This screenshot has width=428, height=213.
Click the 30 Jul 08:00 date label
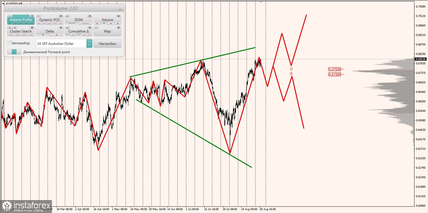pos(230,209)
